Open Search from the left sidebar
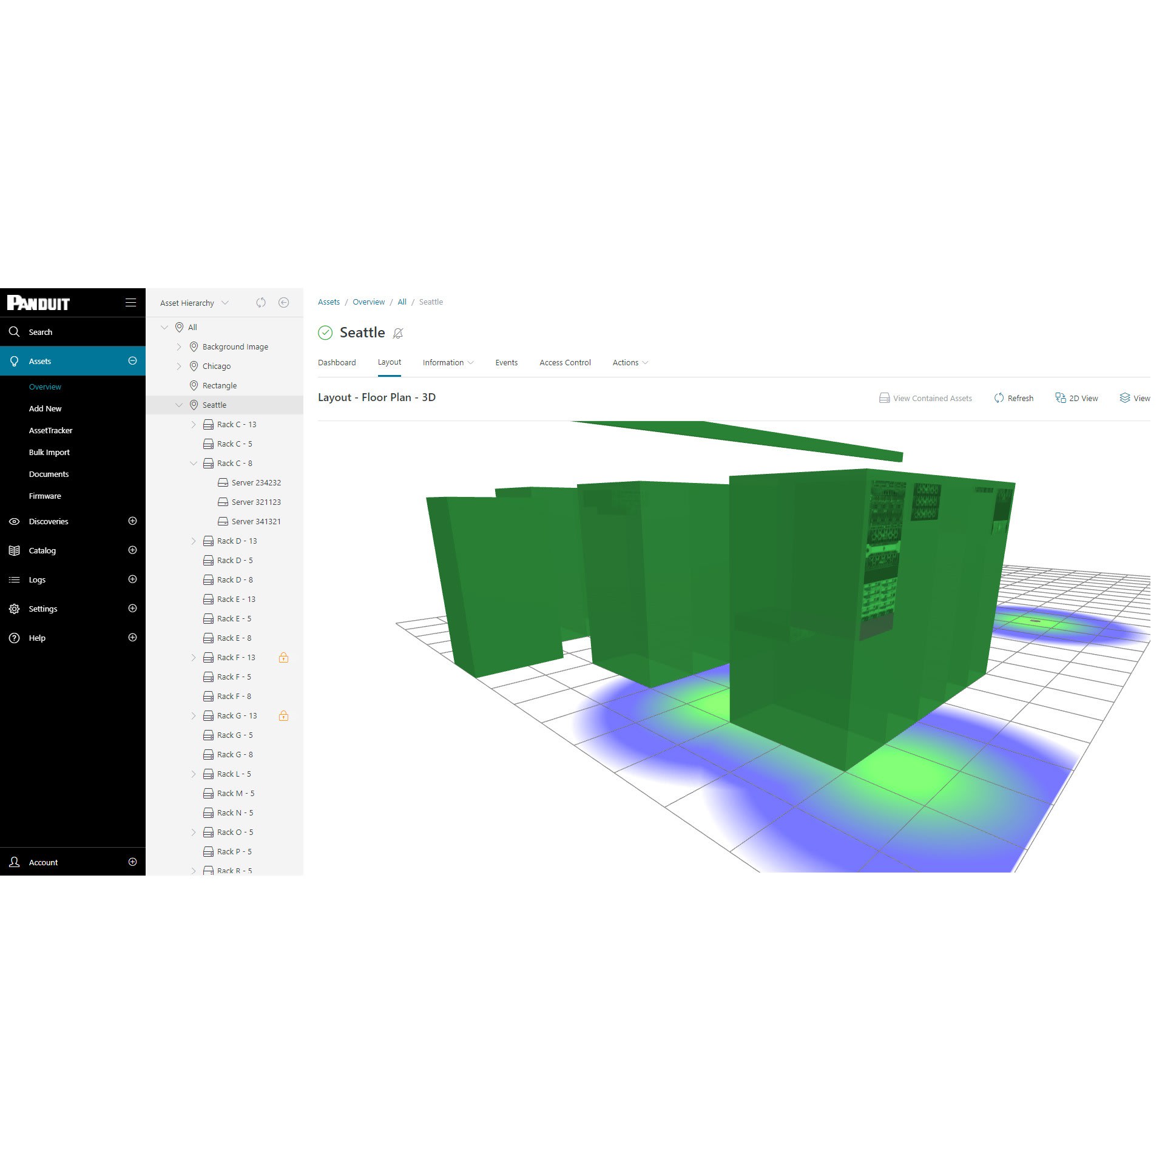Viewport: 1165px width, 1165px height. [x=40, y=332]
